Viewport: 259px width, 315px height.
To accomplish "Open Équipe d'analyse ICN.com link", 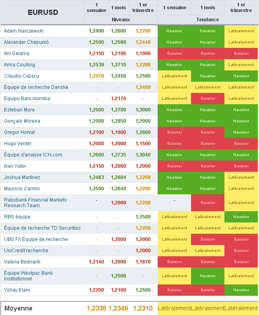I will point(33,155).
